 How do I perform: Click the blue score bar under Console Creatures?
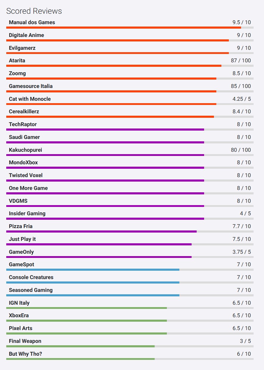93,283
